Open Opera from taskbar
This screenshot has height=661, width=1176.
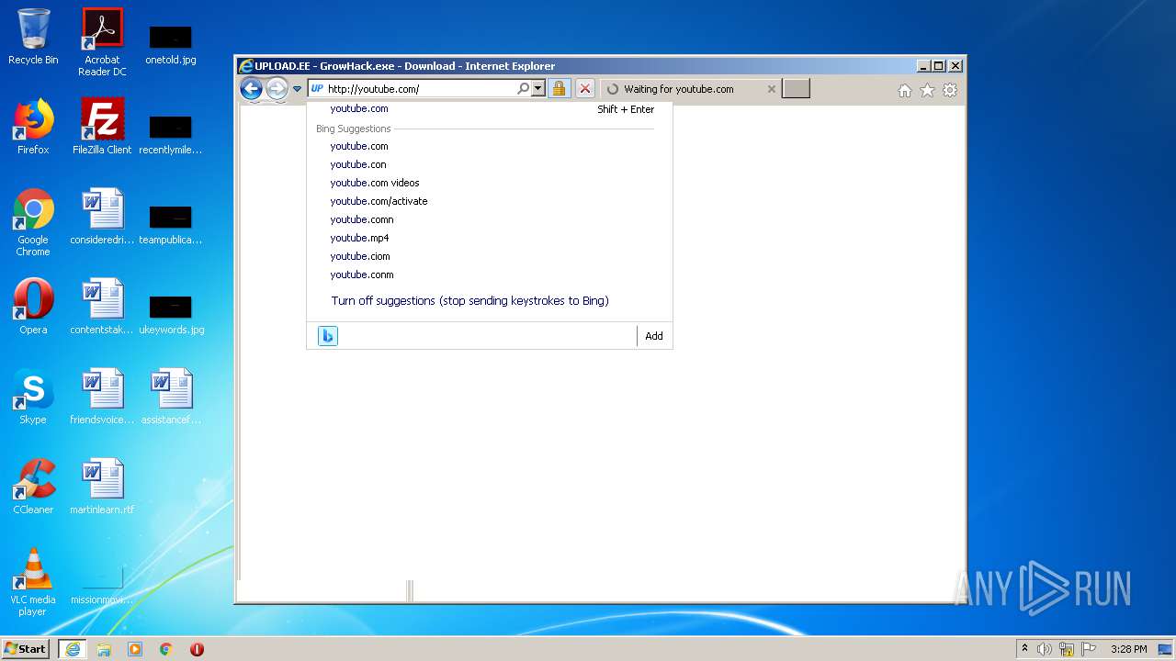tap(197, 648)
